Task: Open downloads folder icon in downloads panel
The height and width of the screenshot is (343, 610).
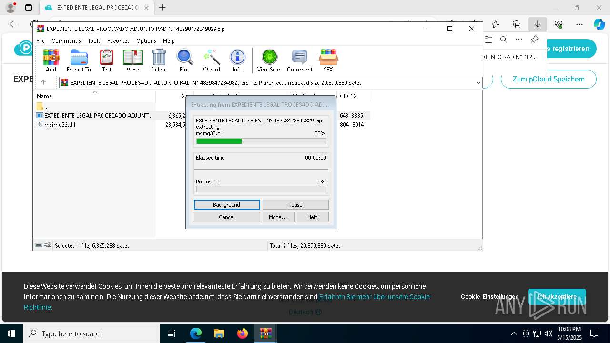Action: pos(488,40)
